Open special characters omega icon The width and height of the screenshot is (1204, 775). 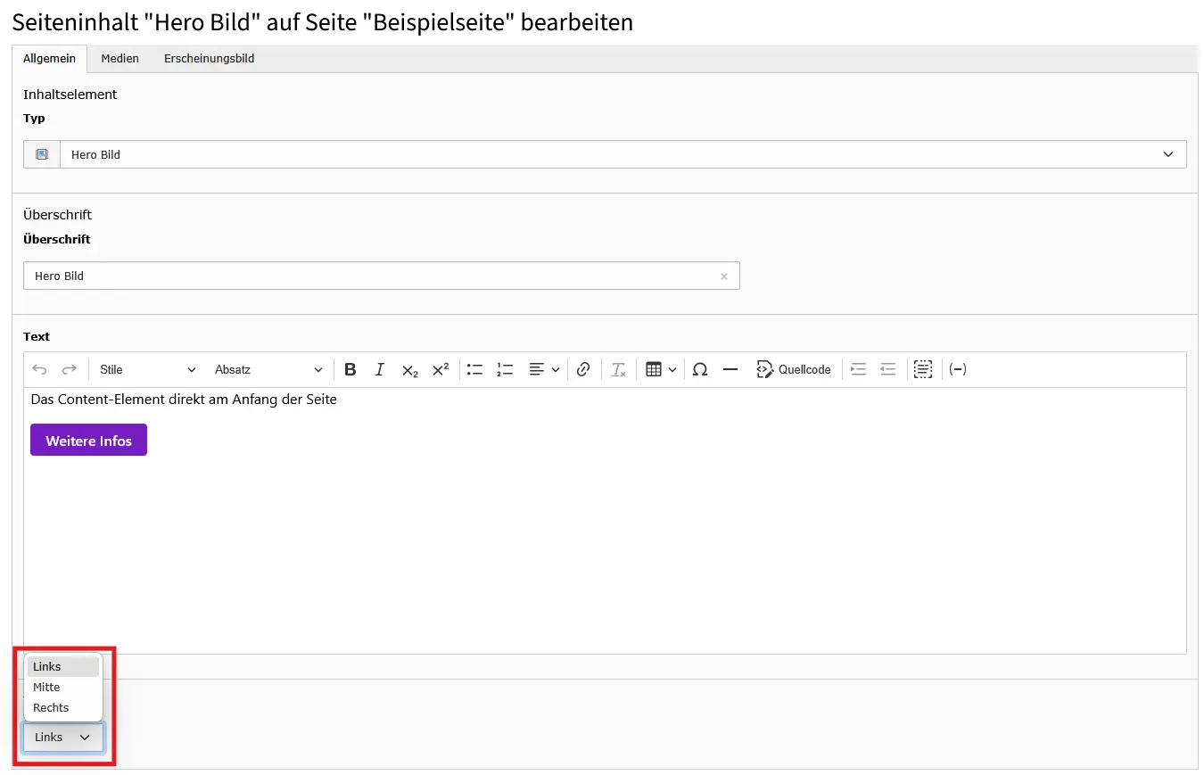(700, 369)
